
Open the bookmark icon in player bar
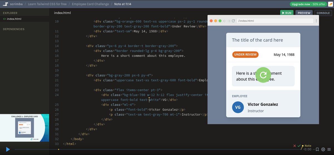(317, 149)
